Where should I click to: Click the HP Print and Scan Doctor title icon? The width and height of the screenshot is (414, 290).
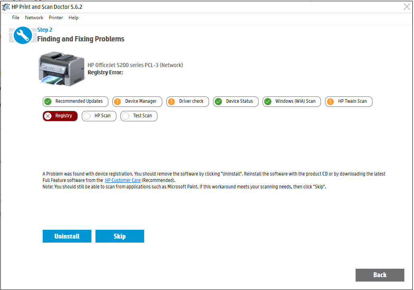[6, 7]
